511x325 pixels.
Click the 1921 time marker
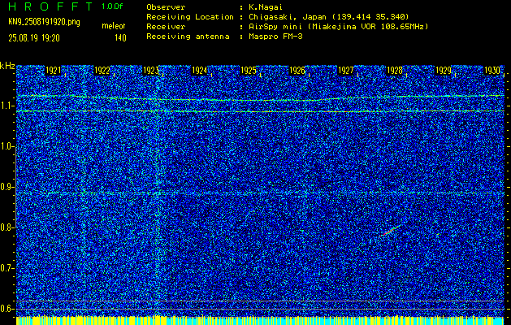click(53, 71)
